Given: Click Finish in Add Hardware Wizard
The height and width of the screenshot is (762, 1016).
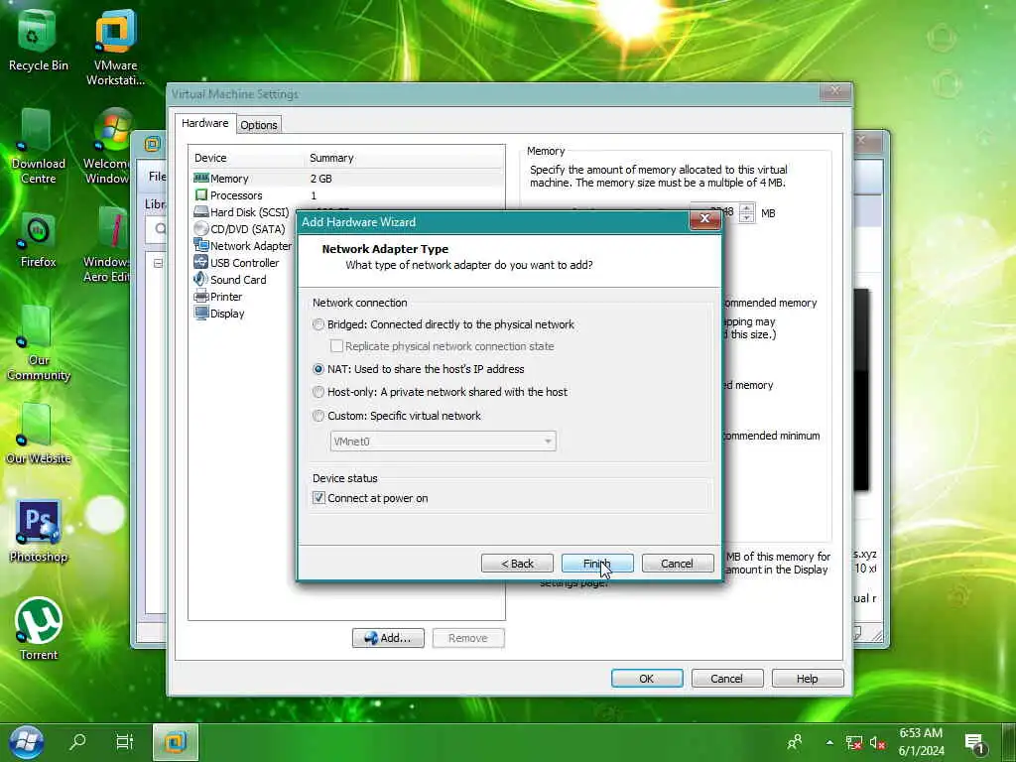Looking at the screenshot, I should pyautogui.click(x=597, y=564).
